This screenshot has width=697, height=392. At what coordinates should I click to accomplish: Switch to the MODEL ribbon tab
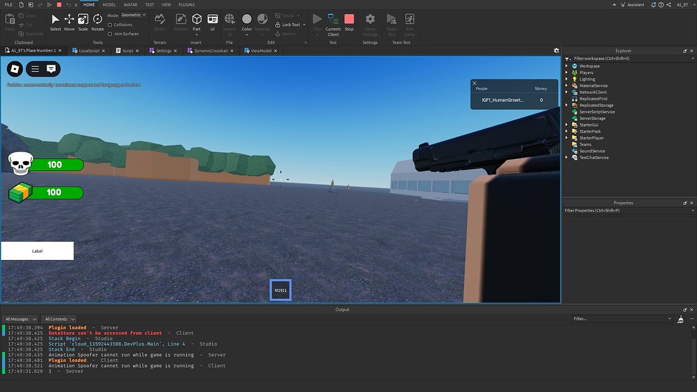[109, 5]
